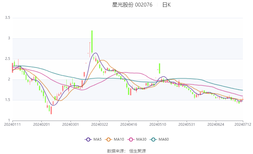The image size is (253, 154).
Task: Select the 20240416 date axis label
Action: pyautogui.click(x=129, y=125)
